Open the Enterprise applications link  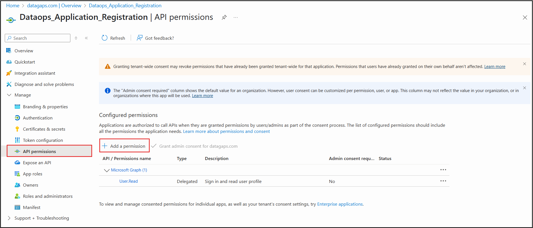340,204
